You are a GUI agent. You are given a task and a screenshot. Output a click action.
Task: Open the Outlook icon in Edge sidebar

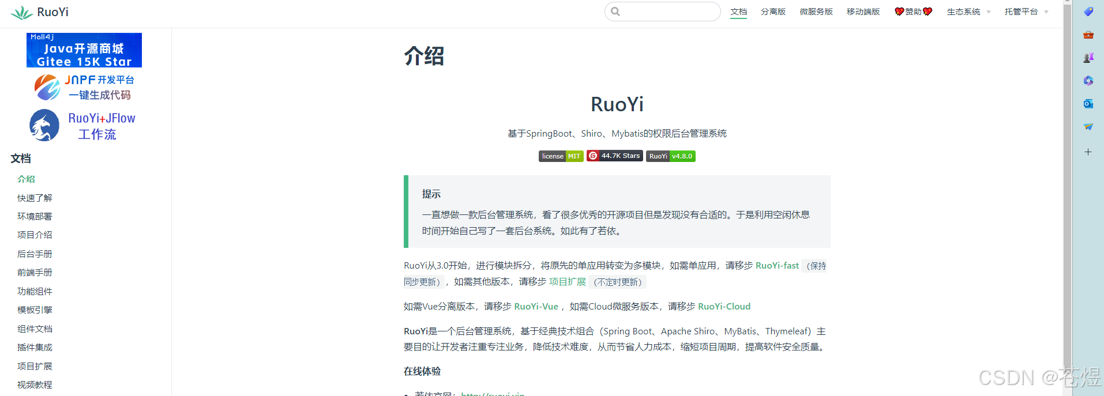tap(1088, 104)
